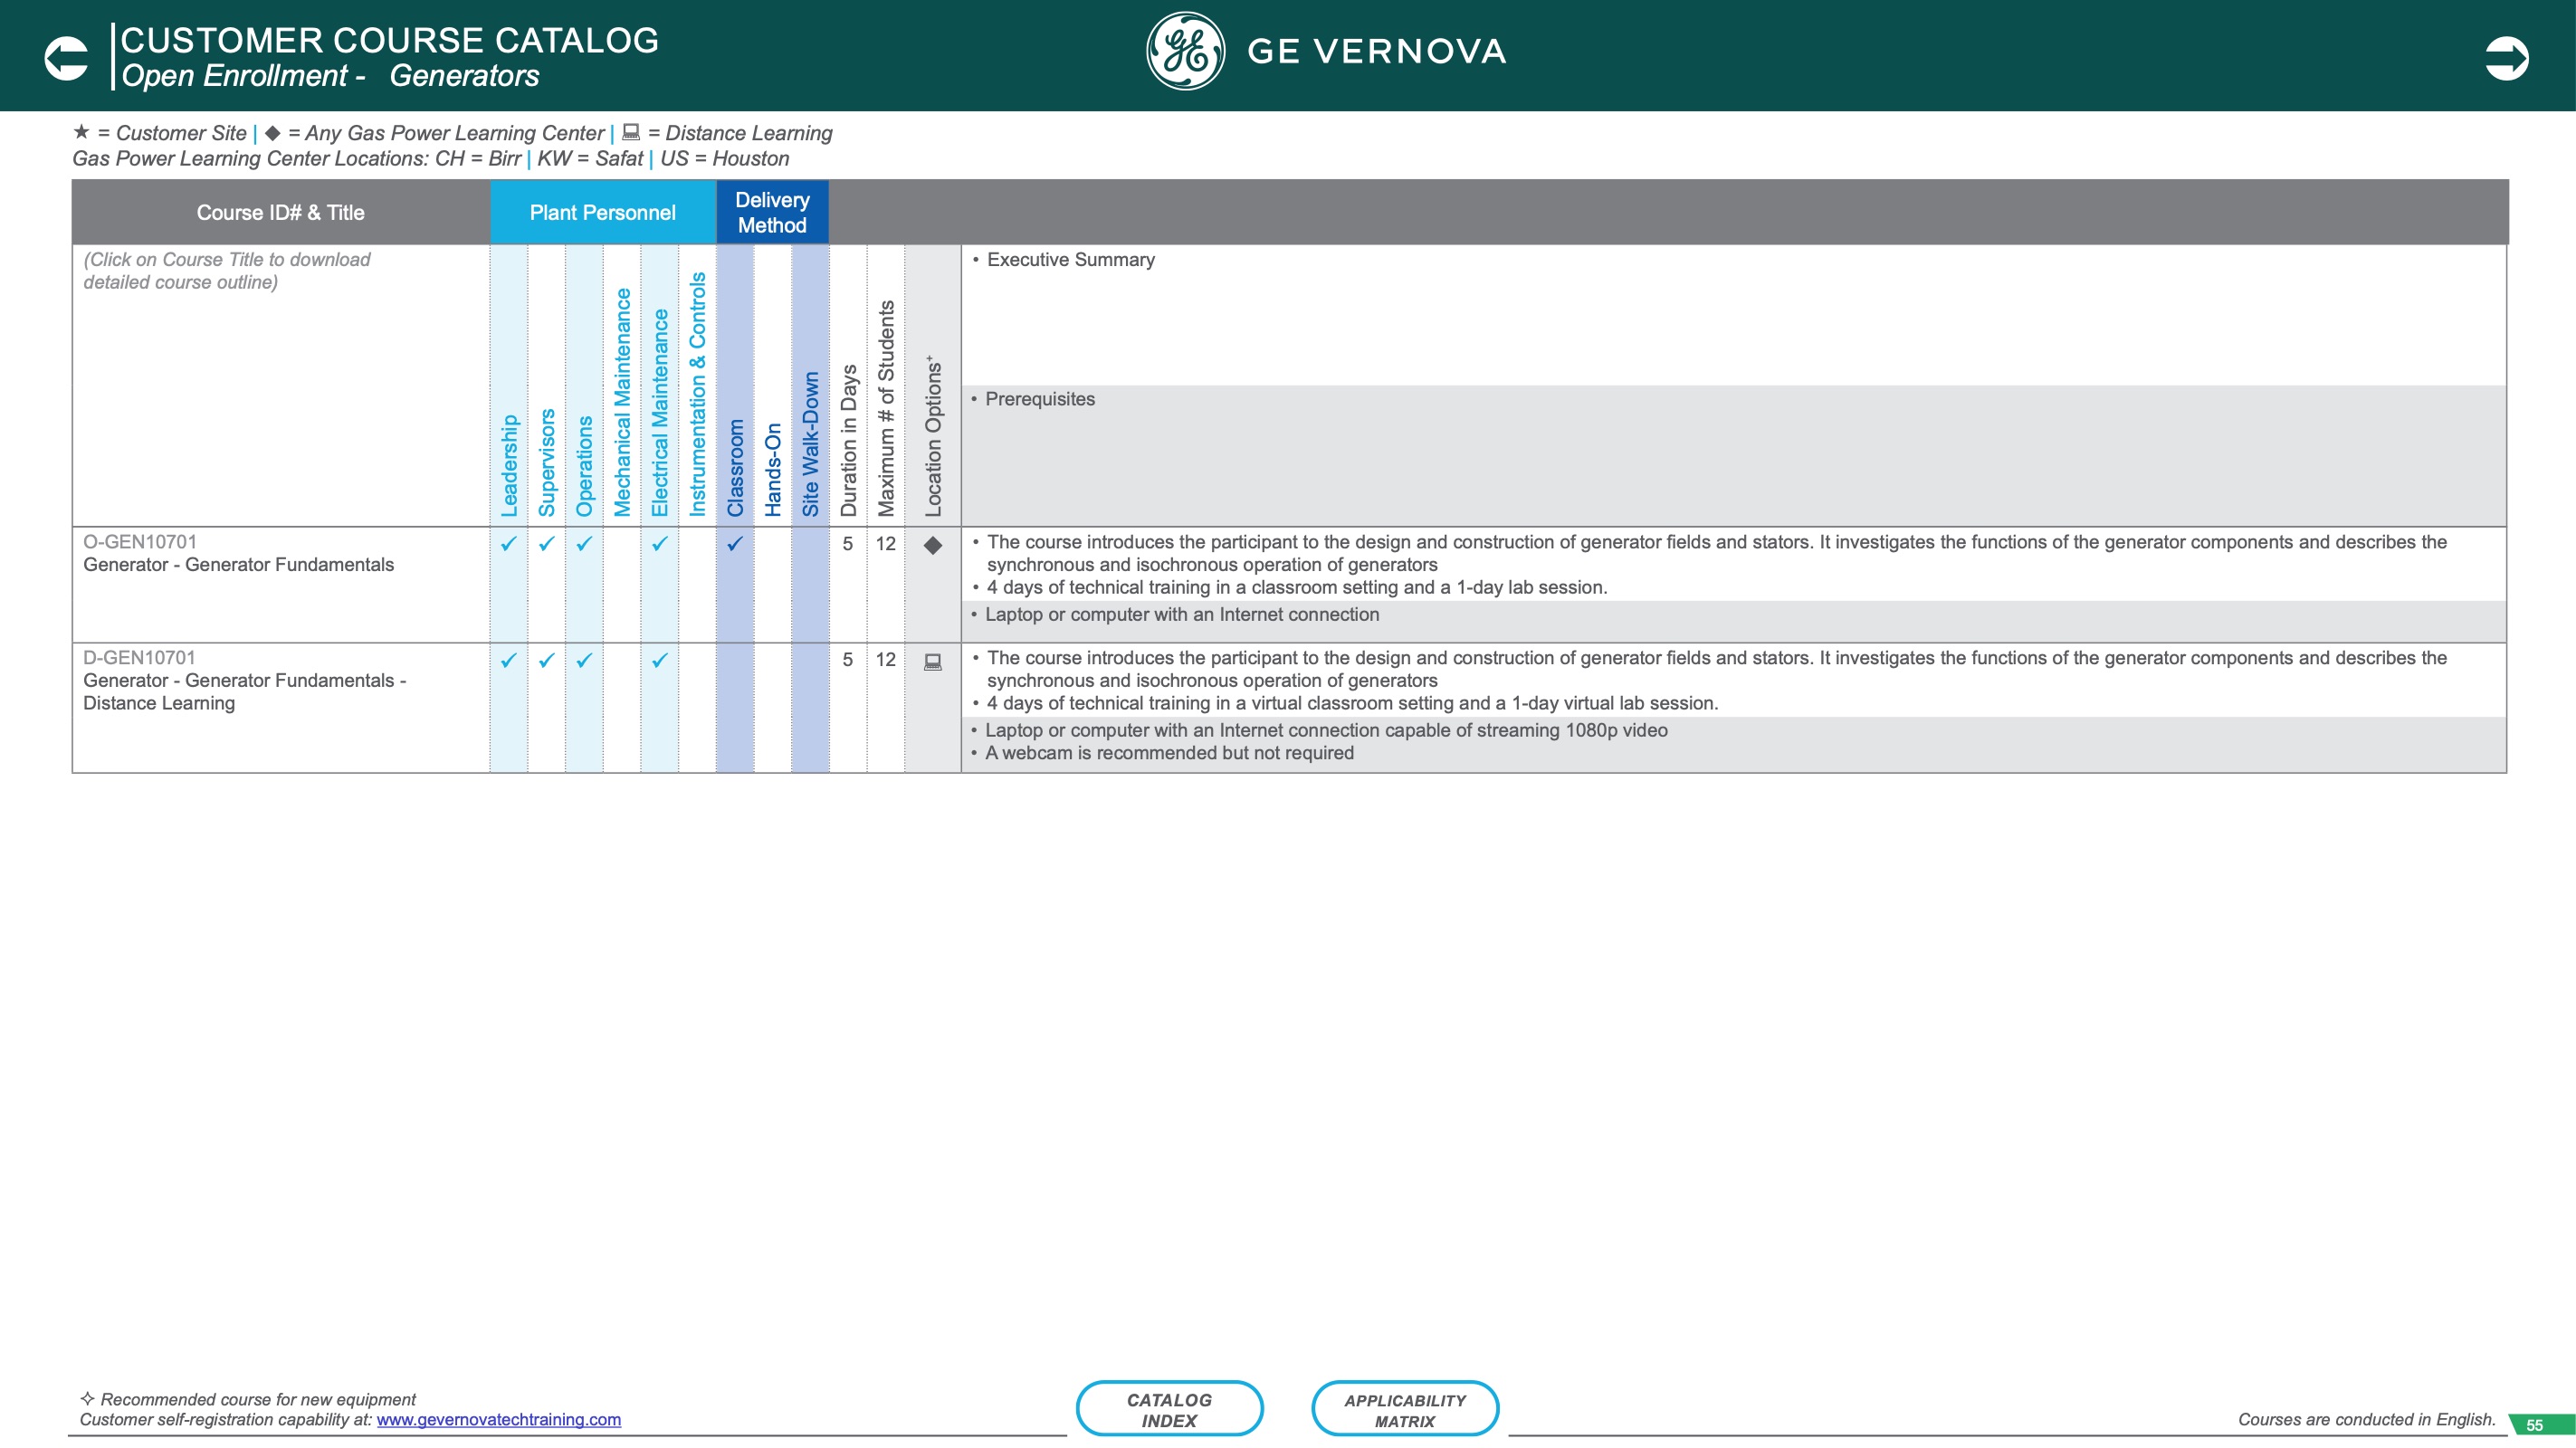The image size is (2576, 1448).
Task: Toggle the Classroom checkmark for Generator Fundamentals
Action: pyautogui.click(x=735, y=545)
